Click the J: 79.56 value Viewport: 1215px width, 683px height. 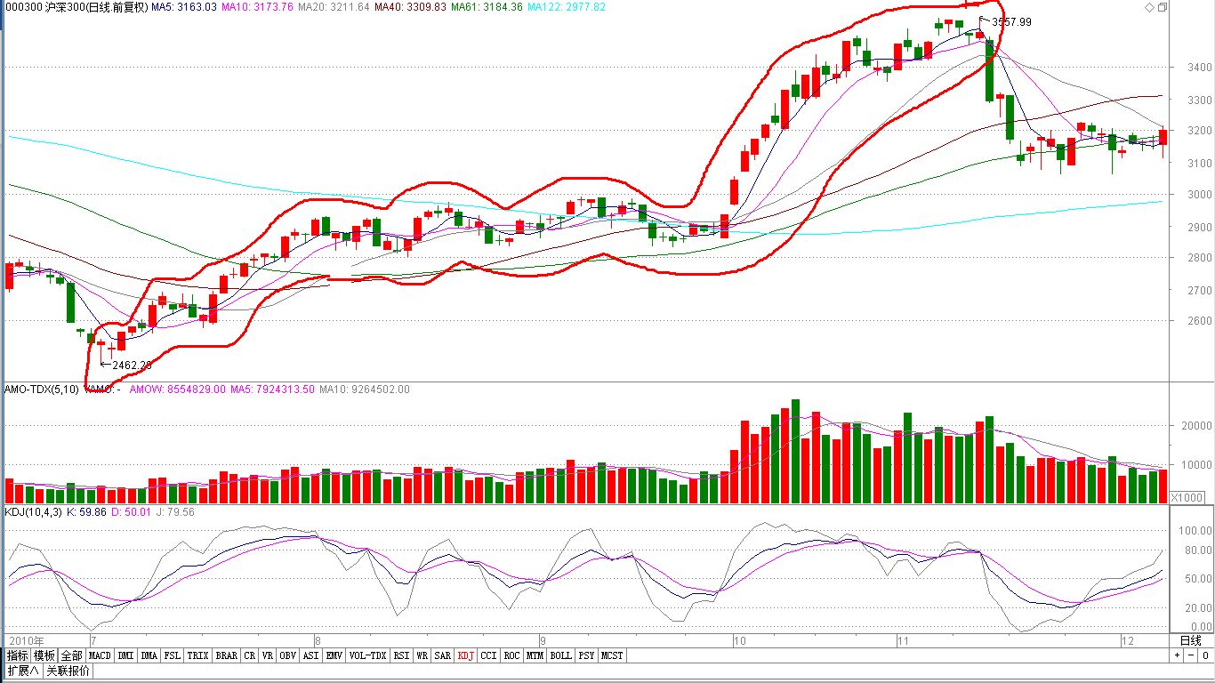174,512
